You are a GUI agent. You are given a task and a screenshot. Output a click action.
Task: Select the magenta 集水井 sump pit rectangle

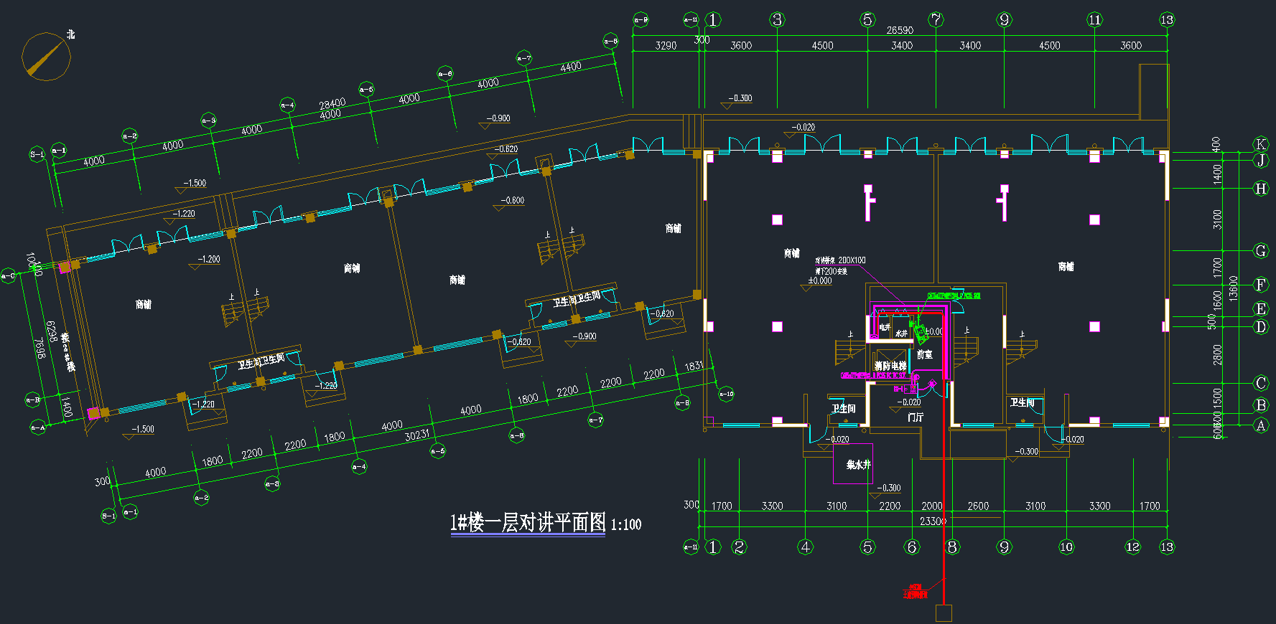coord(852,464)
